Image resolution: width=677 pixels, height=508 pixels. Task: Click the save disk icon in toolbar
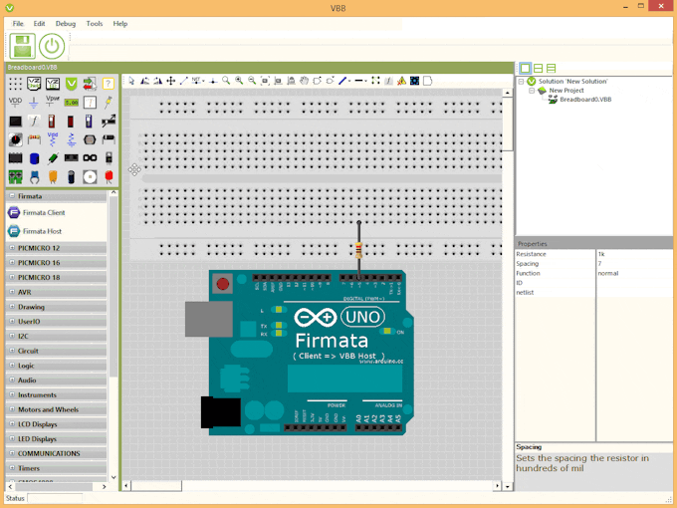click(23, 46)
